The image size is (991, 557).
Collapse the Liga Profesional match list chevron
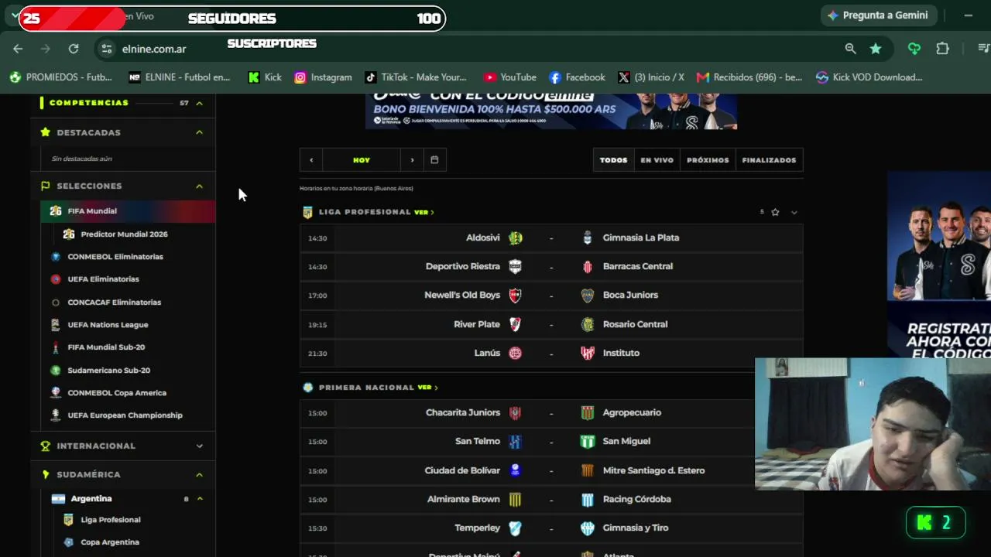(x=794, y=212)
